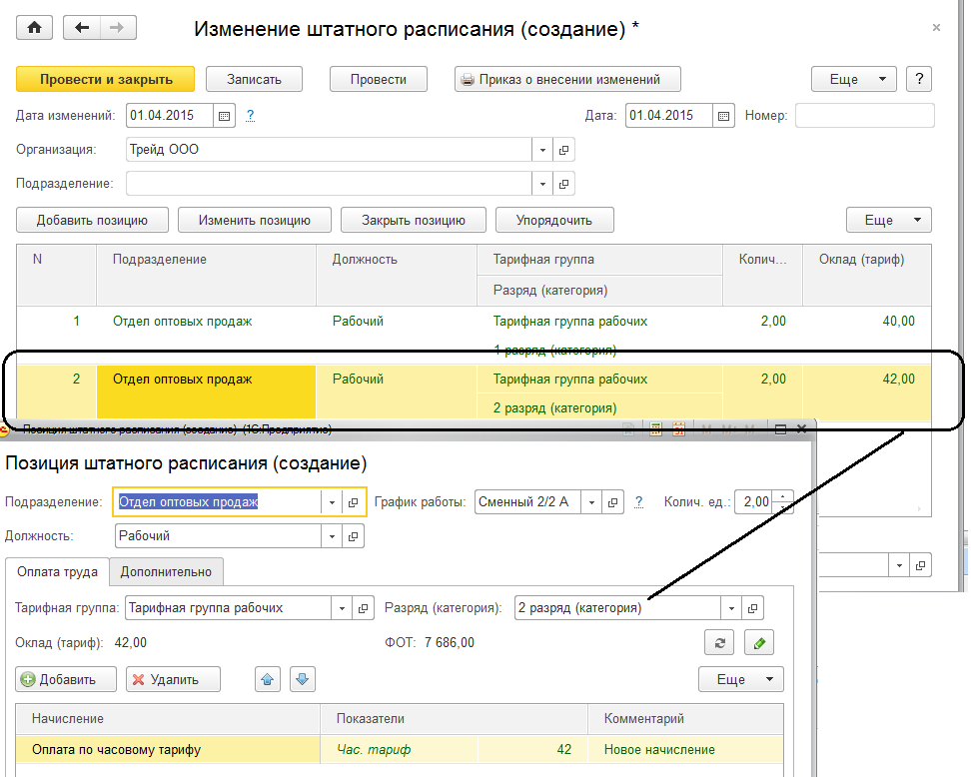The width and height of the screenshot is (971, 777).
Task: Select the Оплата труда tab
Action: coord(57,572)
